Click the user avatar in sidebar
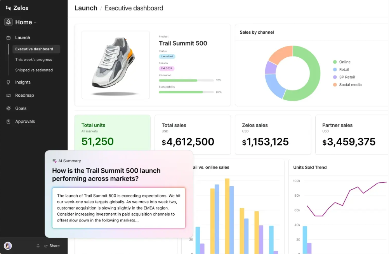The width and height of the screenshot is (389, 254). click(x=8, y=245)
